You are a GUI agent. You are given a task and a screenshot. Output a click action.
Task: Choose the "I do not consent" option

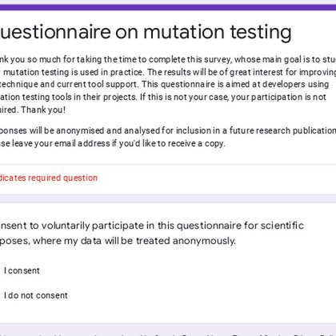point(36,295)
